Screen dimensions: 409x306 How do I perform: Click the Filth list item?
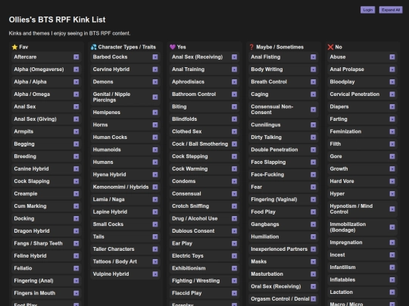point(362,144)
